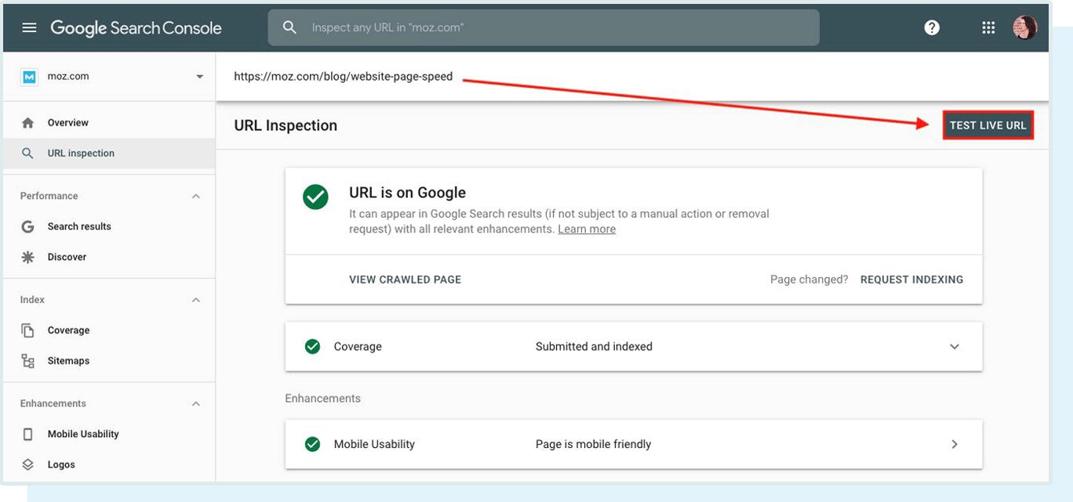Select Discover in the sidebar
The width and height of the screenshot is (1073, 502).
pos(67,256)
